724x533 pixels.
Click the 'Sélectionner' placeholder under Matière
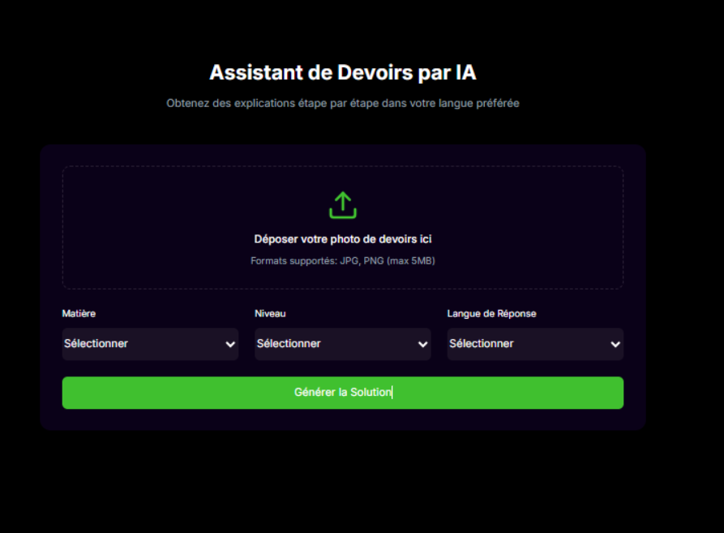[96, 344]
